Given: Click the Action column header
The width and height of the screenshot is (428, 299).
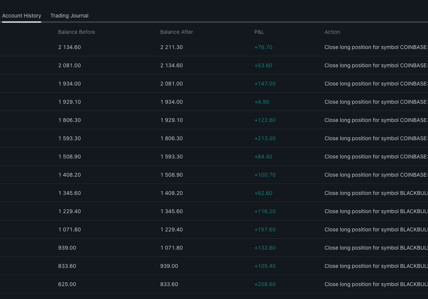Looking at the screenshot, I should (332, 32).
